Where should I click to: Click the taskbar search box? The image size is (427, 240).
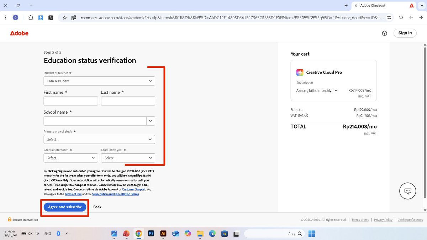pos(274,234)
